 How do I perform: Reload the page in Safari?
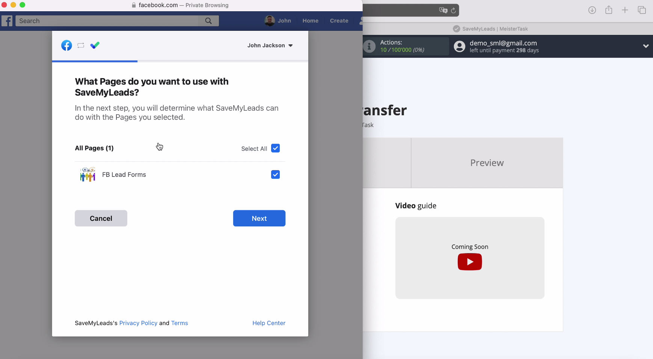pyautogui.click(x=453, y=11)
